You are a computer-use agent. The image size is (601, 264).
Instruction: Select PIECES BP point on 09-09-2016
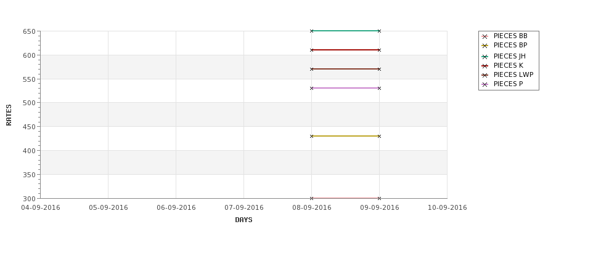(x=380, y=136)
